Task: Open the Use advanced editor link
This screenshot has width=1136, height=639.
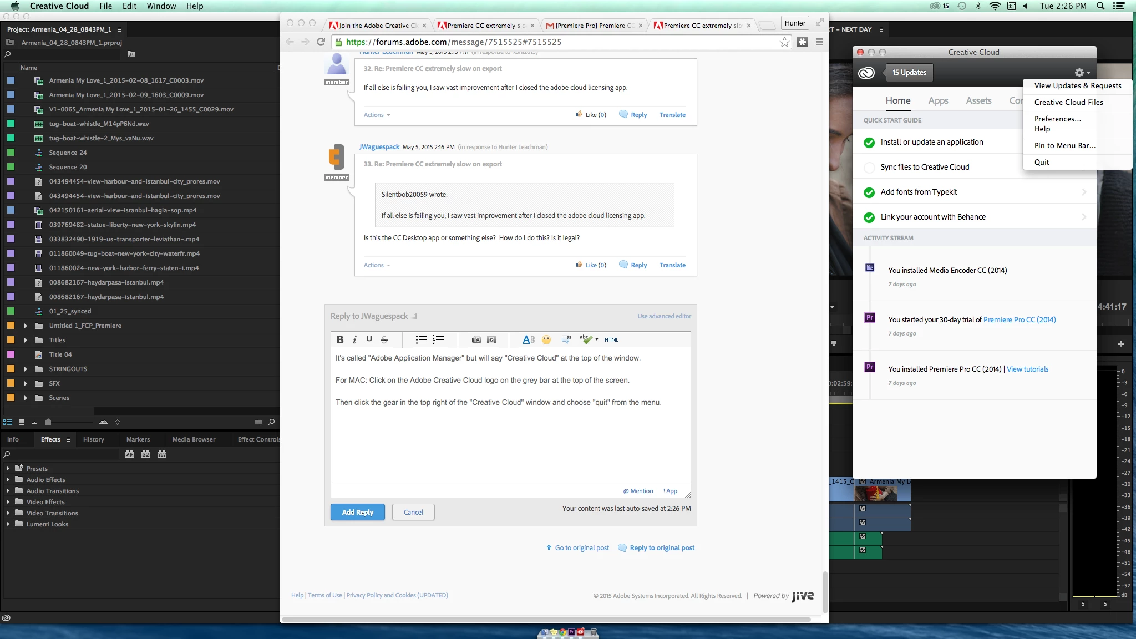Action: [x=664, y=316]
